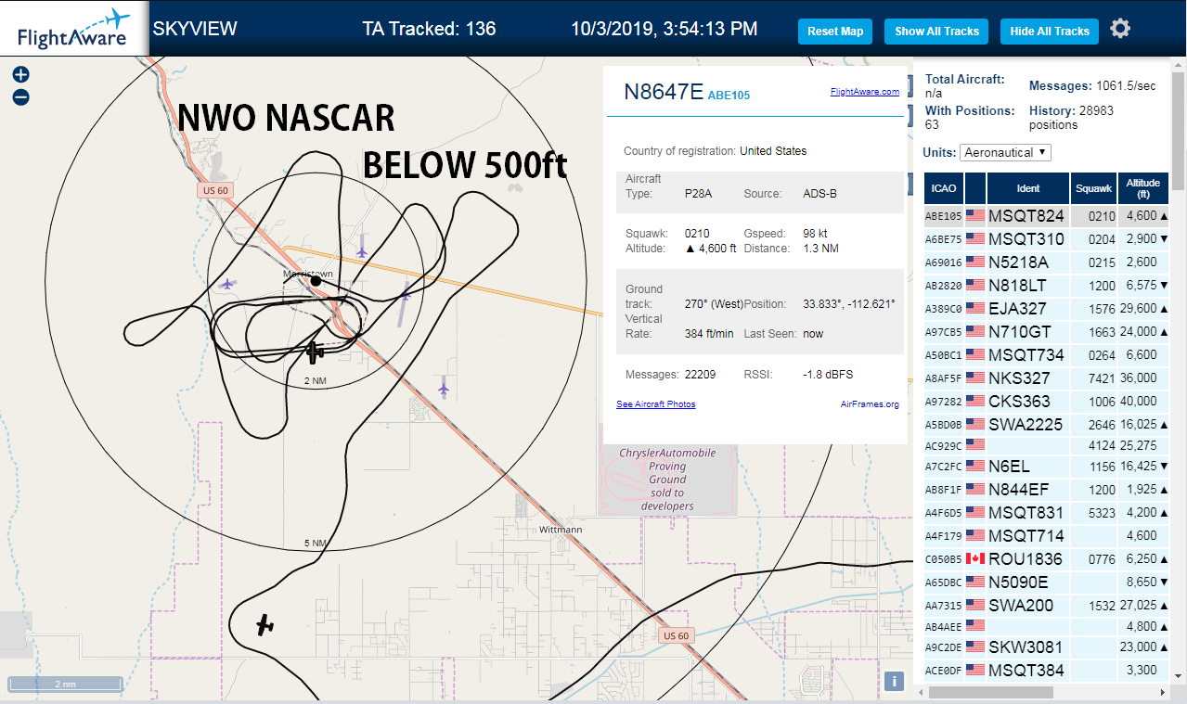Select the row with ICAO AC929C

(x=1047, y=446)
